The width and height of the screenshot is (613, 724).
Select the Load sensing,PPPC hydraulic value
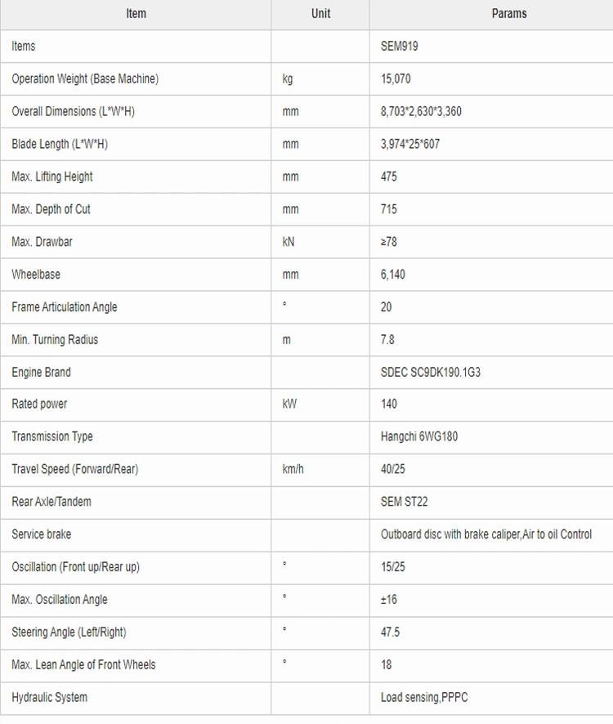[424, 697]
